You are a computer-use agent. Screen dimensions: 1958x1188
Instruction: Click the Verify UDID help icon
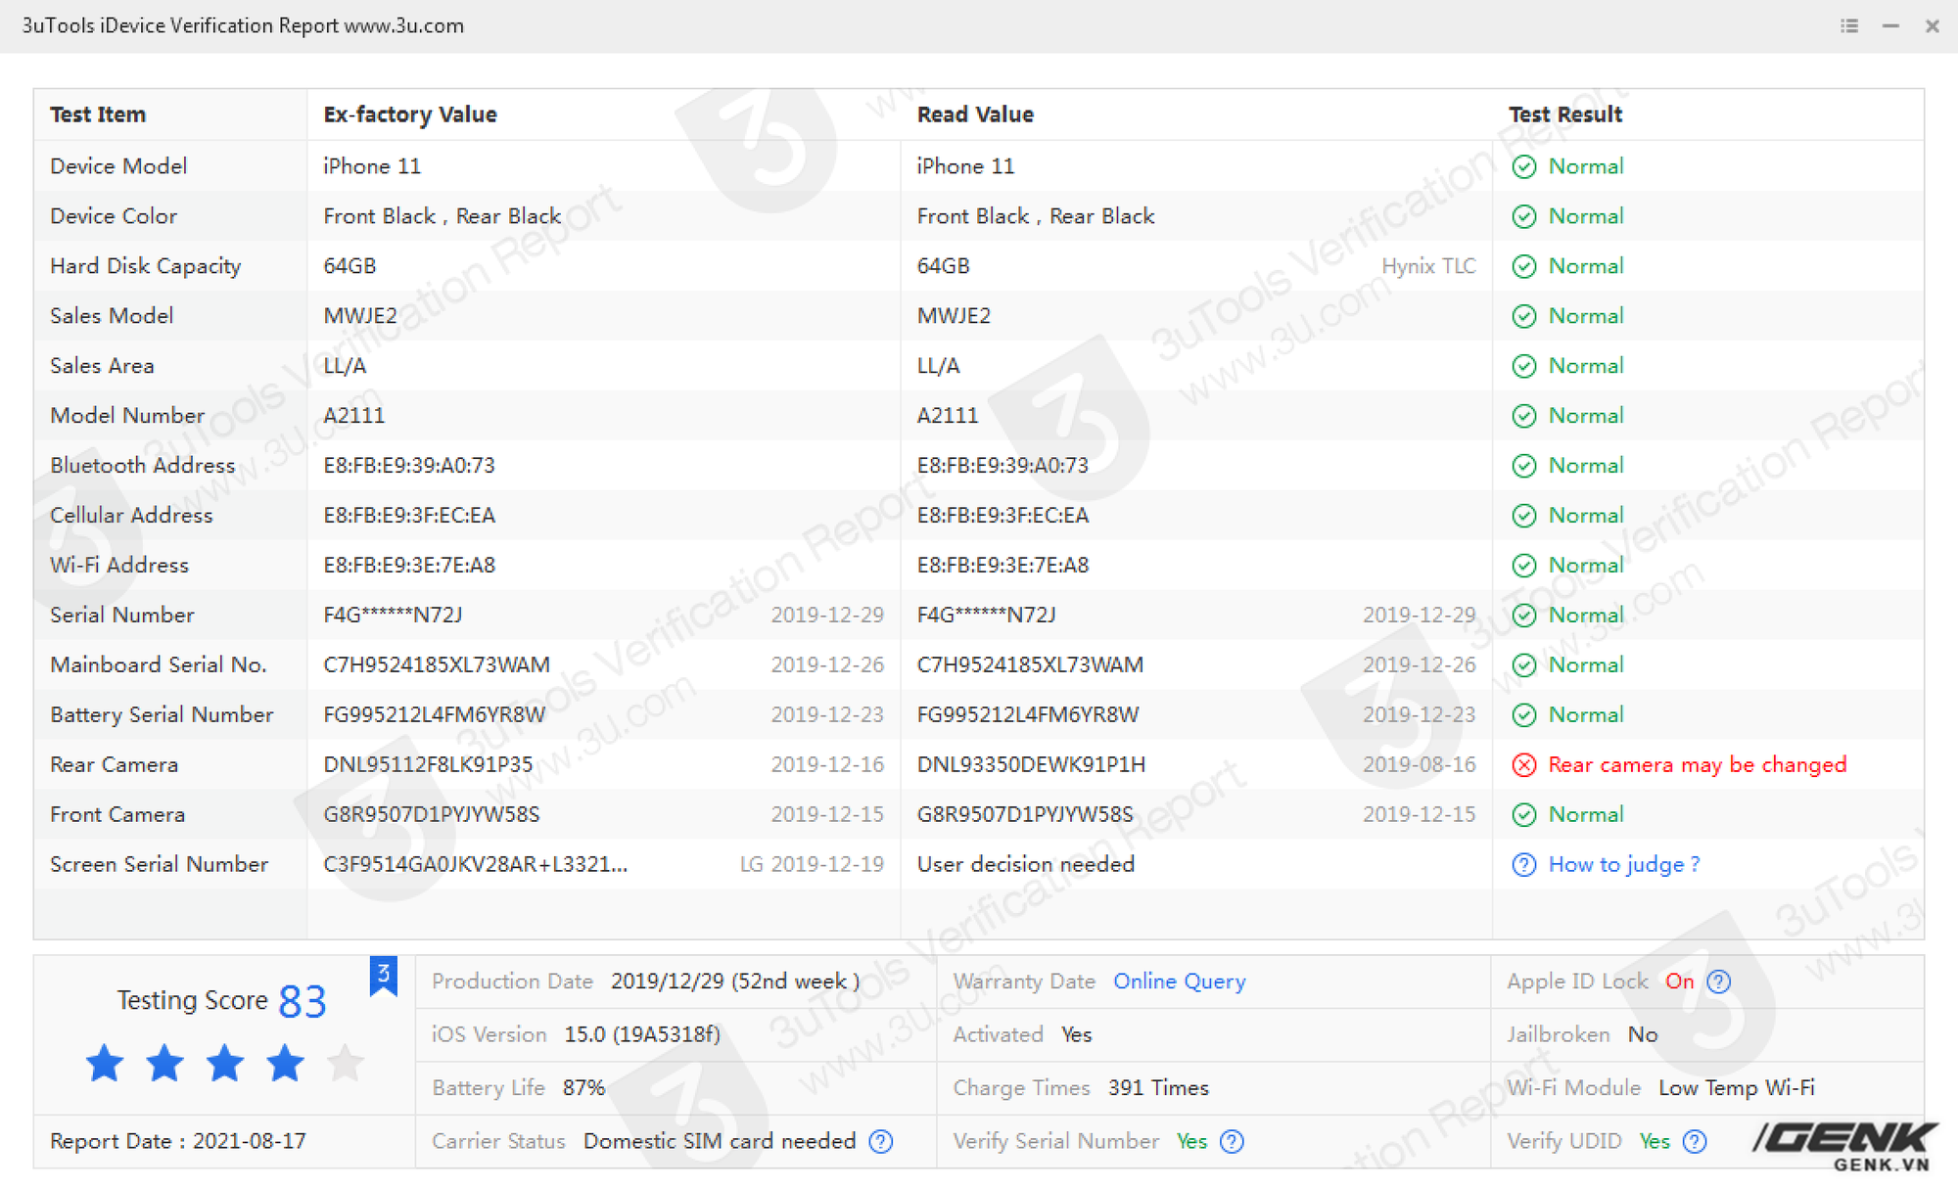point(1695,1142)
